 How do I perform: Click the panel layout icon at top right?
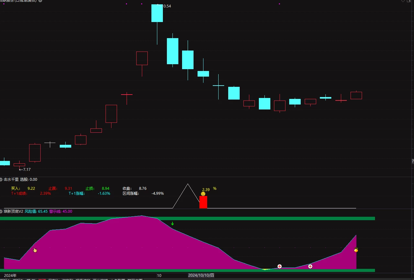point(409,1)
